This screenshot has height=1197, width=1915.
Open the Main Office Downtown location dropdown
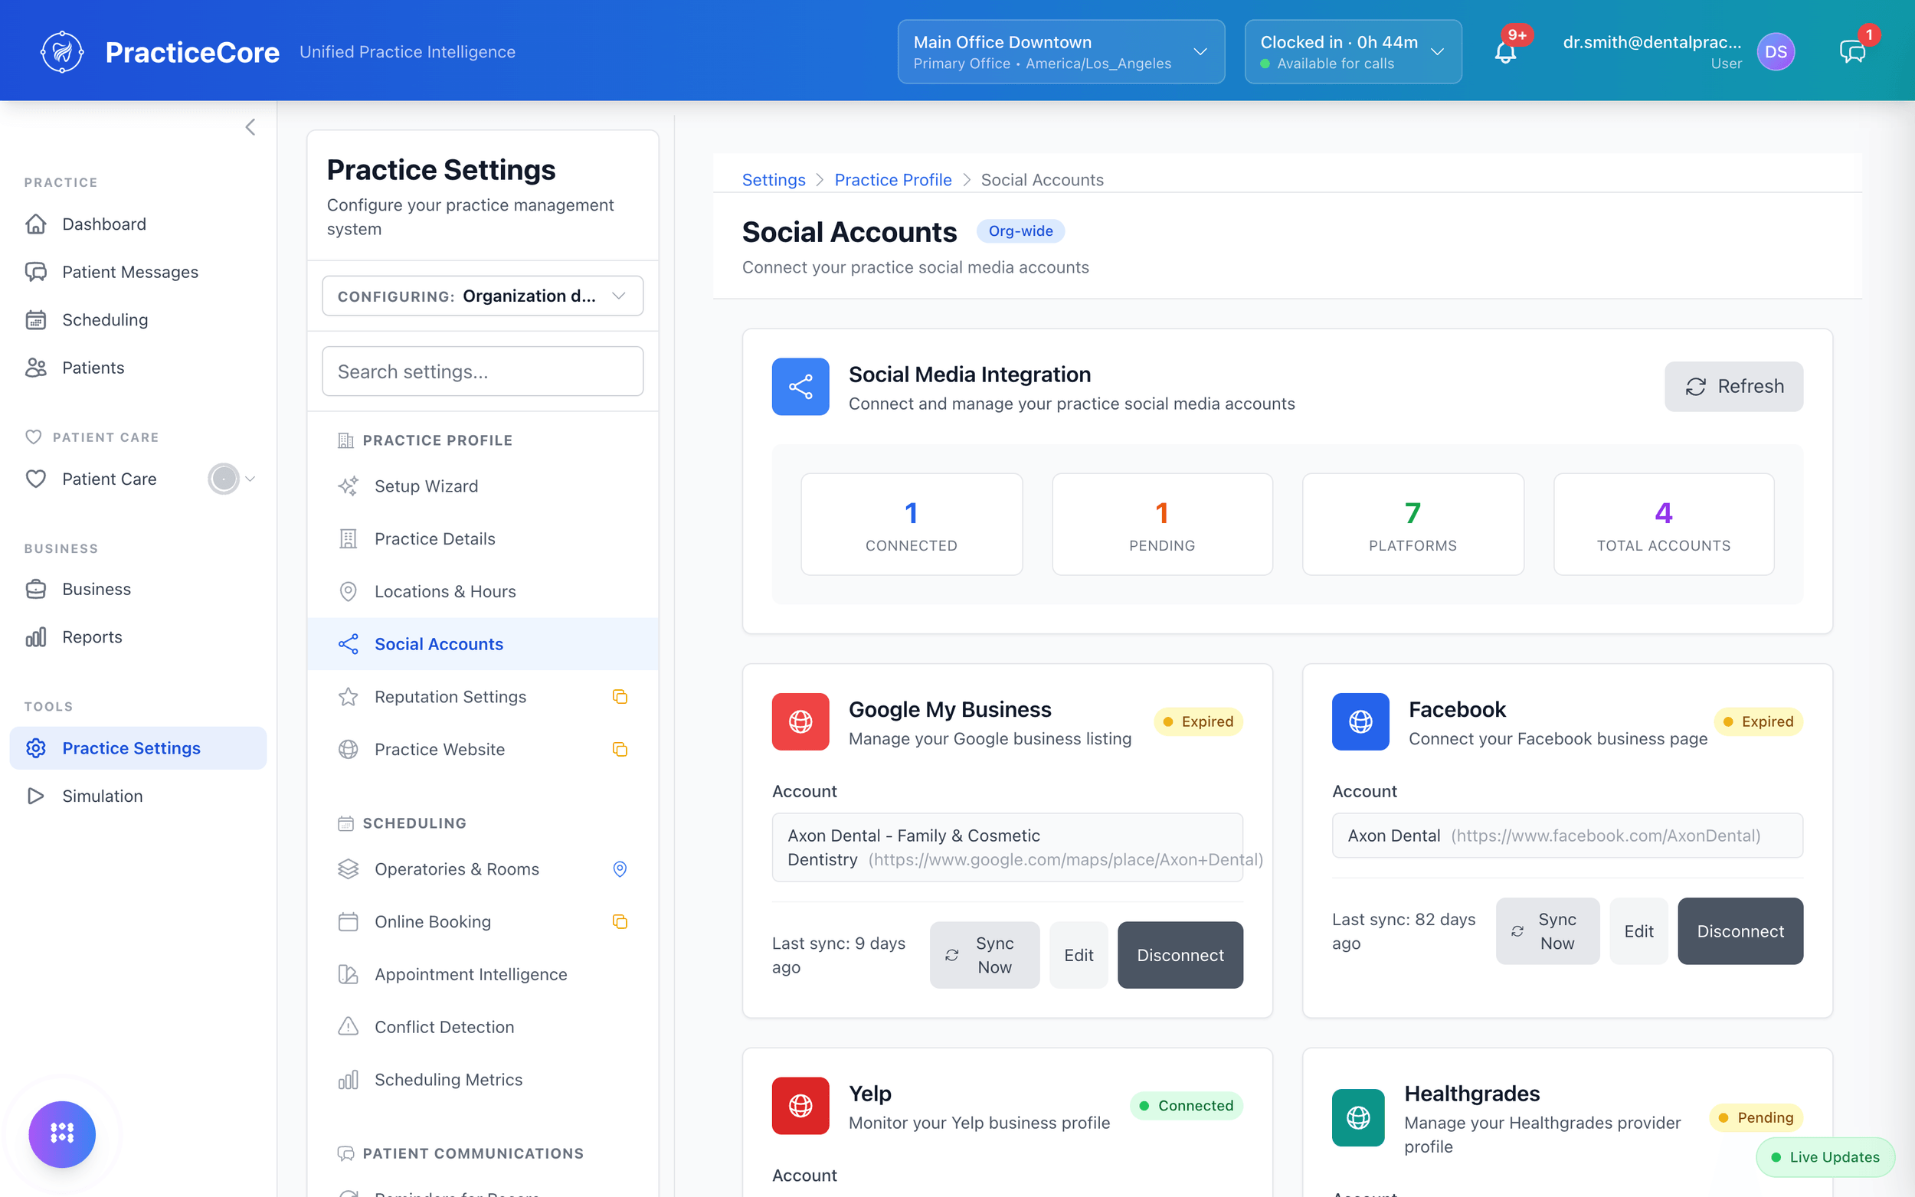(x=1061, y=52)
